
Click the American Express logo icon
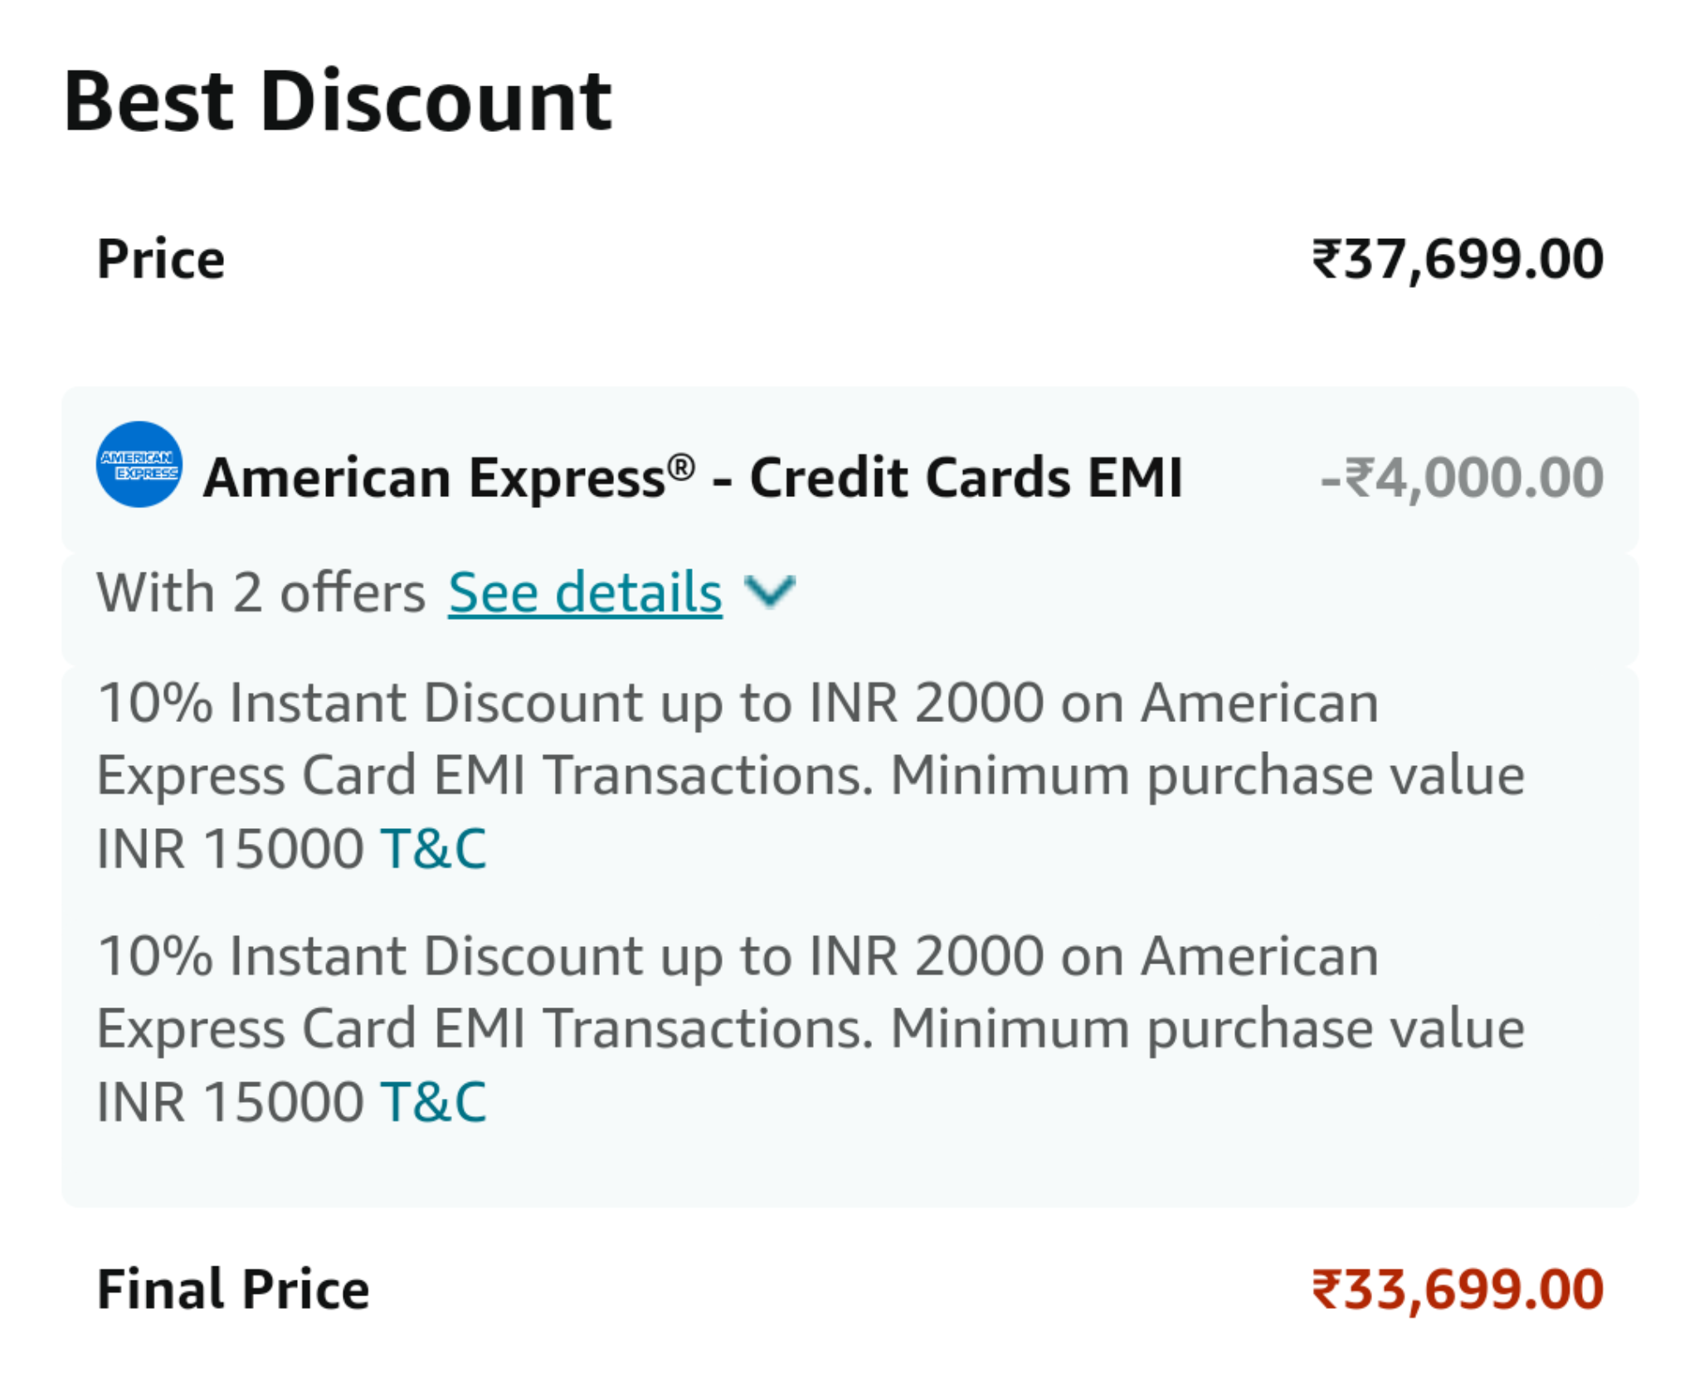[139, 464]
